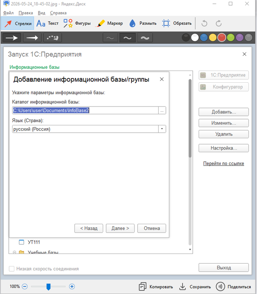
Task: Proceed with the Далее > button
Action: (120, 228)
